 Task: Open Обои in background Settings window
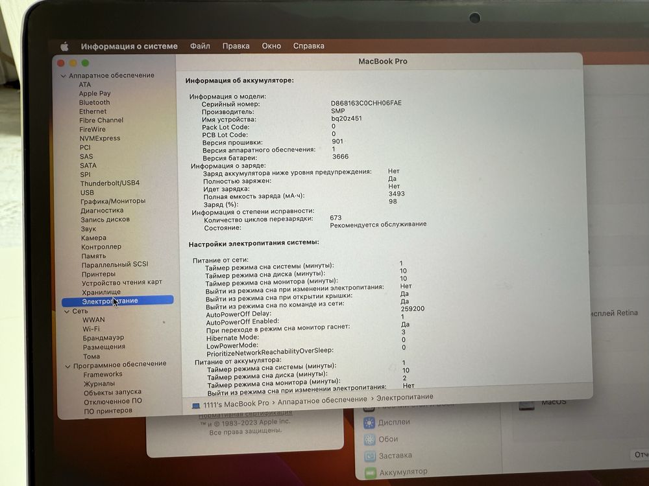(381, 439)
